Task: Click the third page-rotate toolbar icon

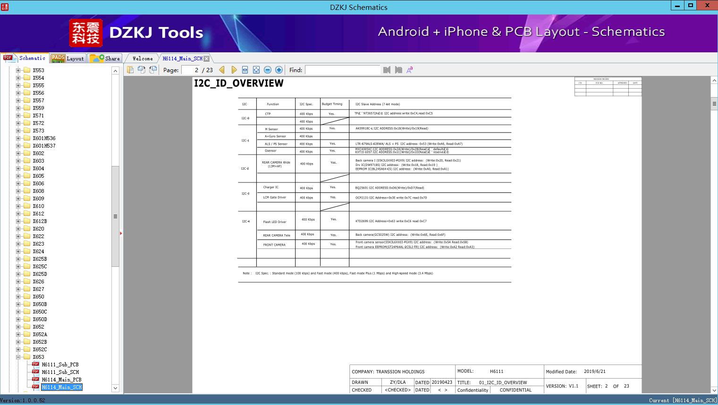Action: pyautogui.click(x=153, y=70)
